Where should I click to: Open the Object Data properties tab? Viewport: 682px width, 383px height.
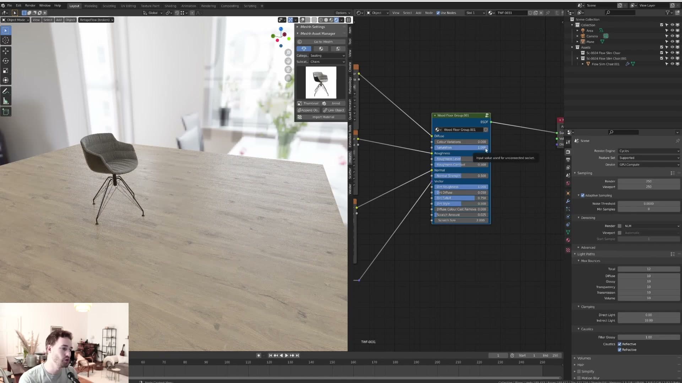tap(568, 232)
